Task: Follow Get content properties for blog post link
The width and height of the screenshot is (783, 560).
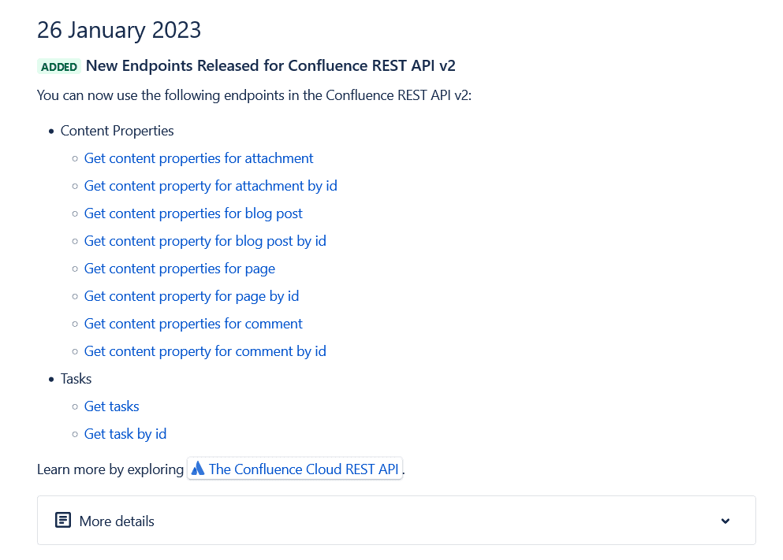Action: [193, 213]
